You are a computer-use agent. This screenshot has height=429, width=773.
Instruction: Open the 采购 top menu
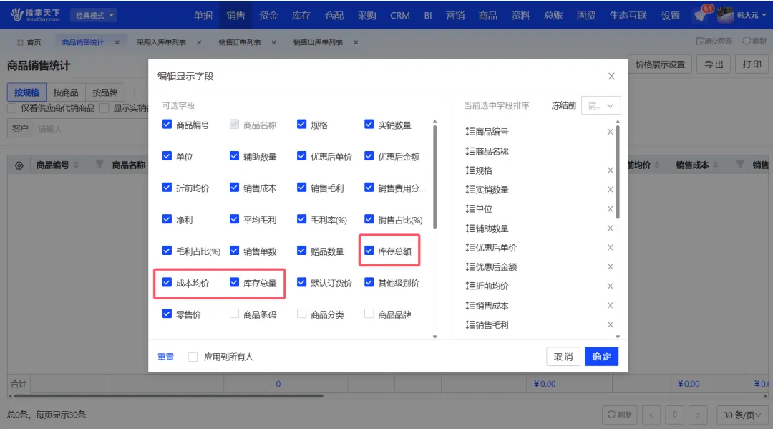[x=366, y=15]
